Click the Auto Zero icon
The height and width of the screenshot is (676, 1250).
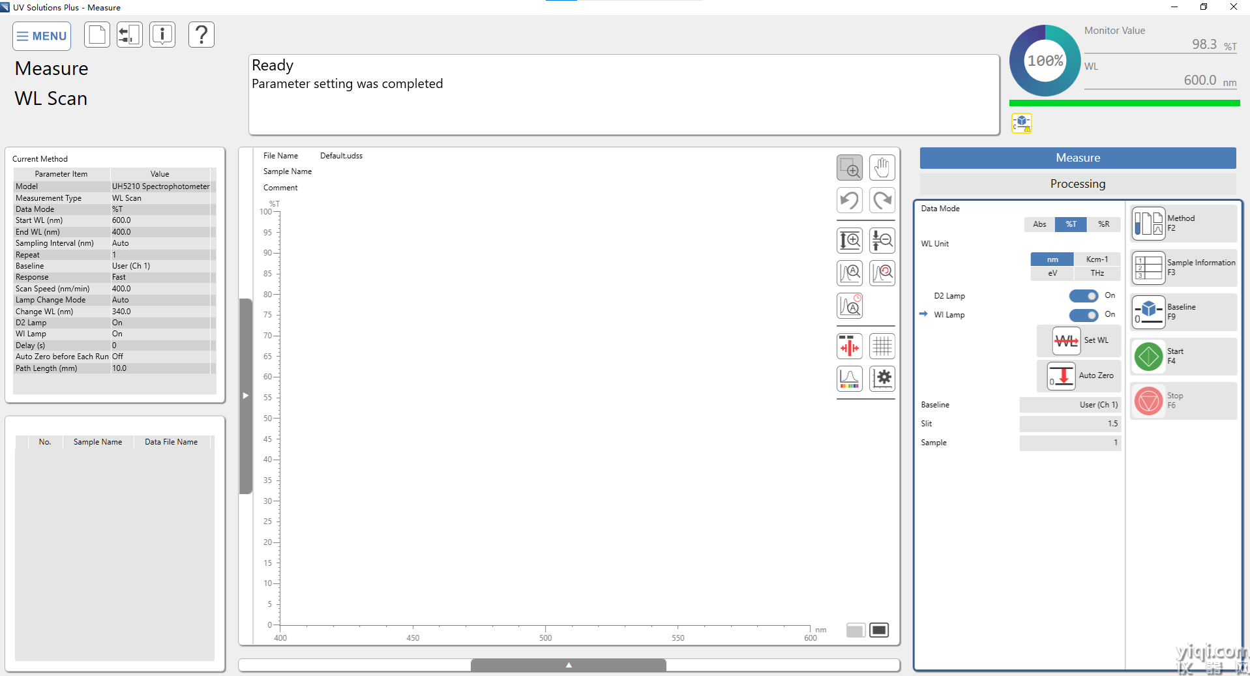1061,376
